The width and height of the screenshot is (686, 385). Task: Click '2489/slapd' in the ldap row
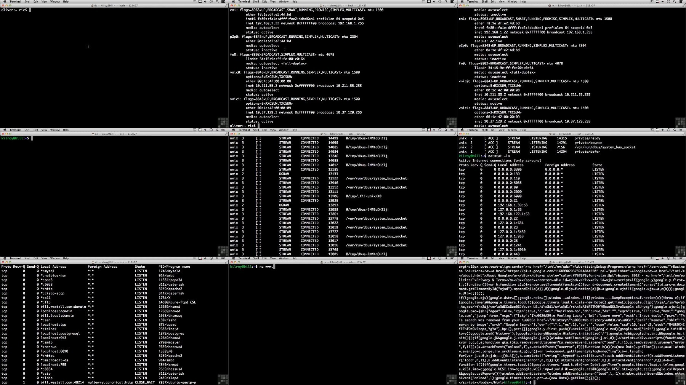[x=168, y=378]
